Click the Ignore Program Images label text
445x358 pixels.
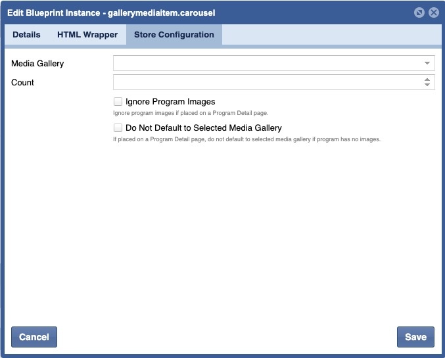pos(170,102)
